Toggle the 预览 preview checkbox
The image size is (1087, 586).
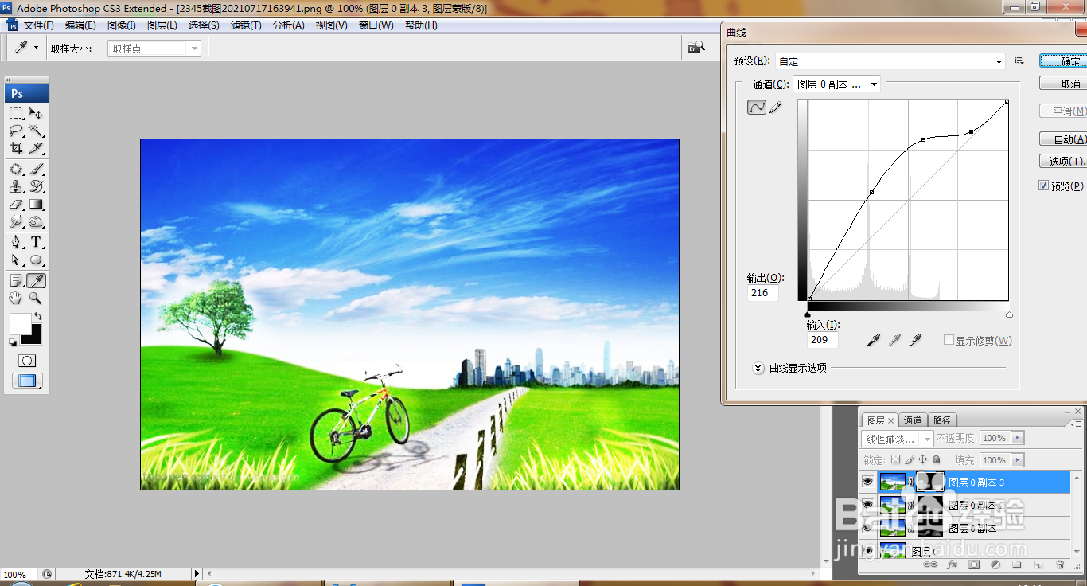[1044, 186]
